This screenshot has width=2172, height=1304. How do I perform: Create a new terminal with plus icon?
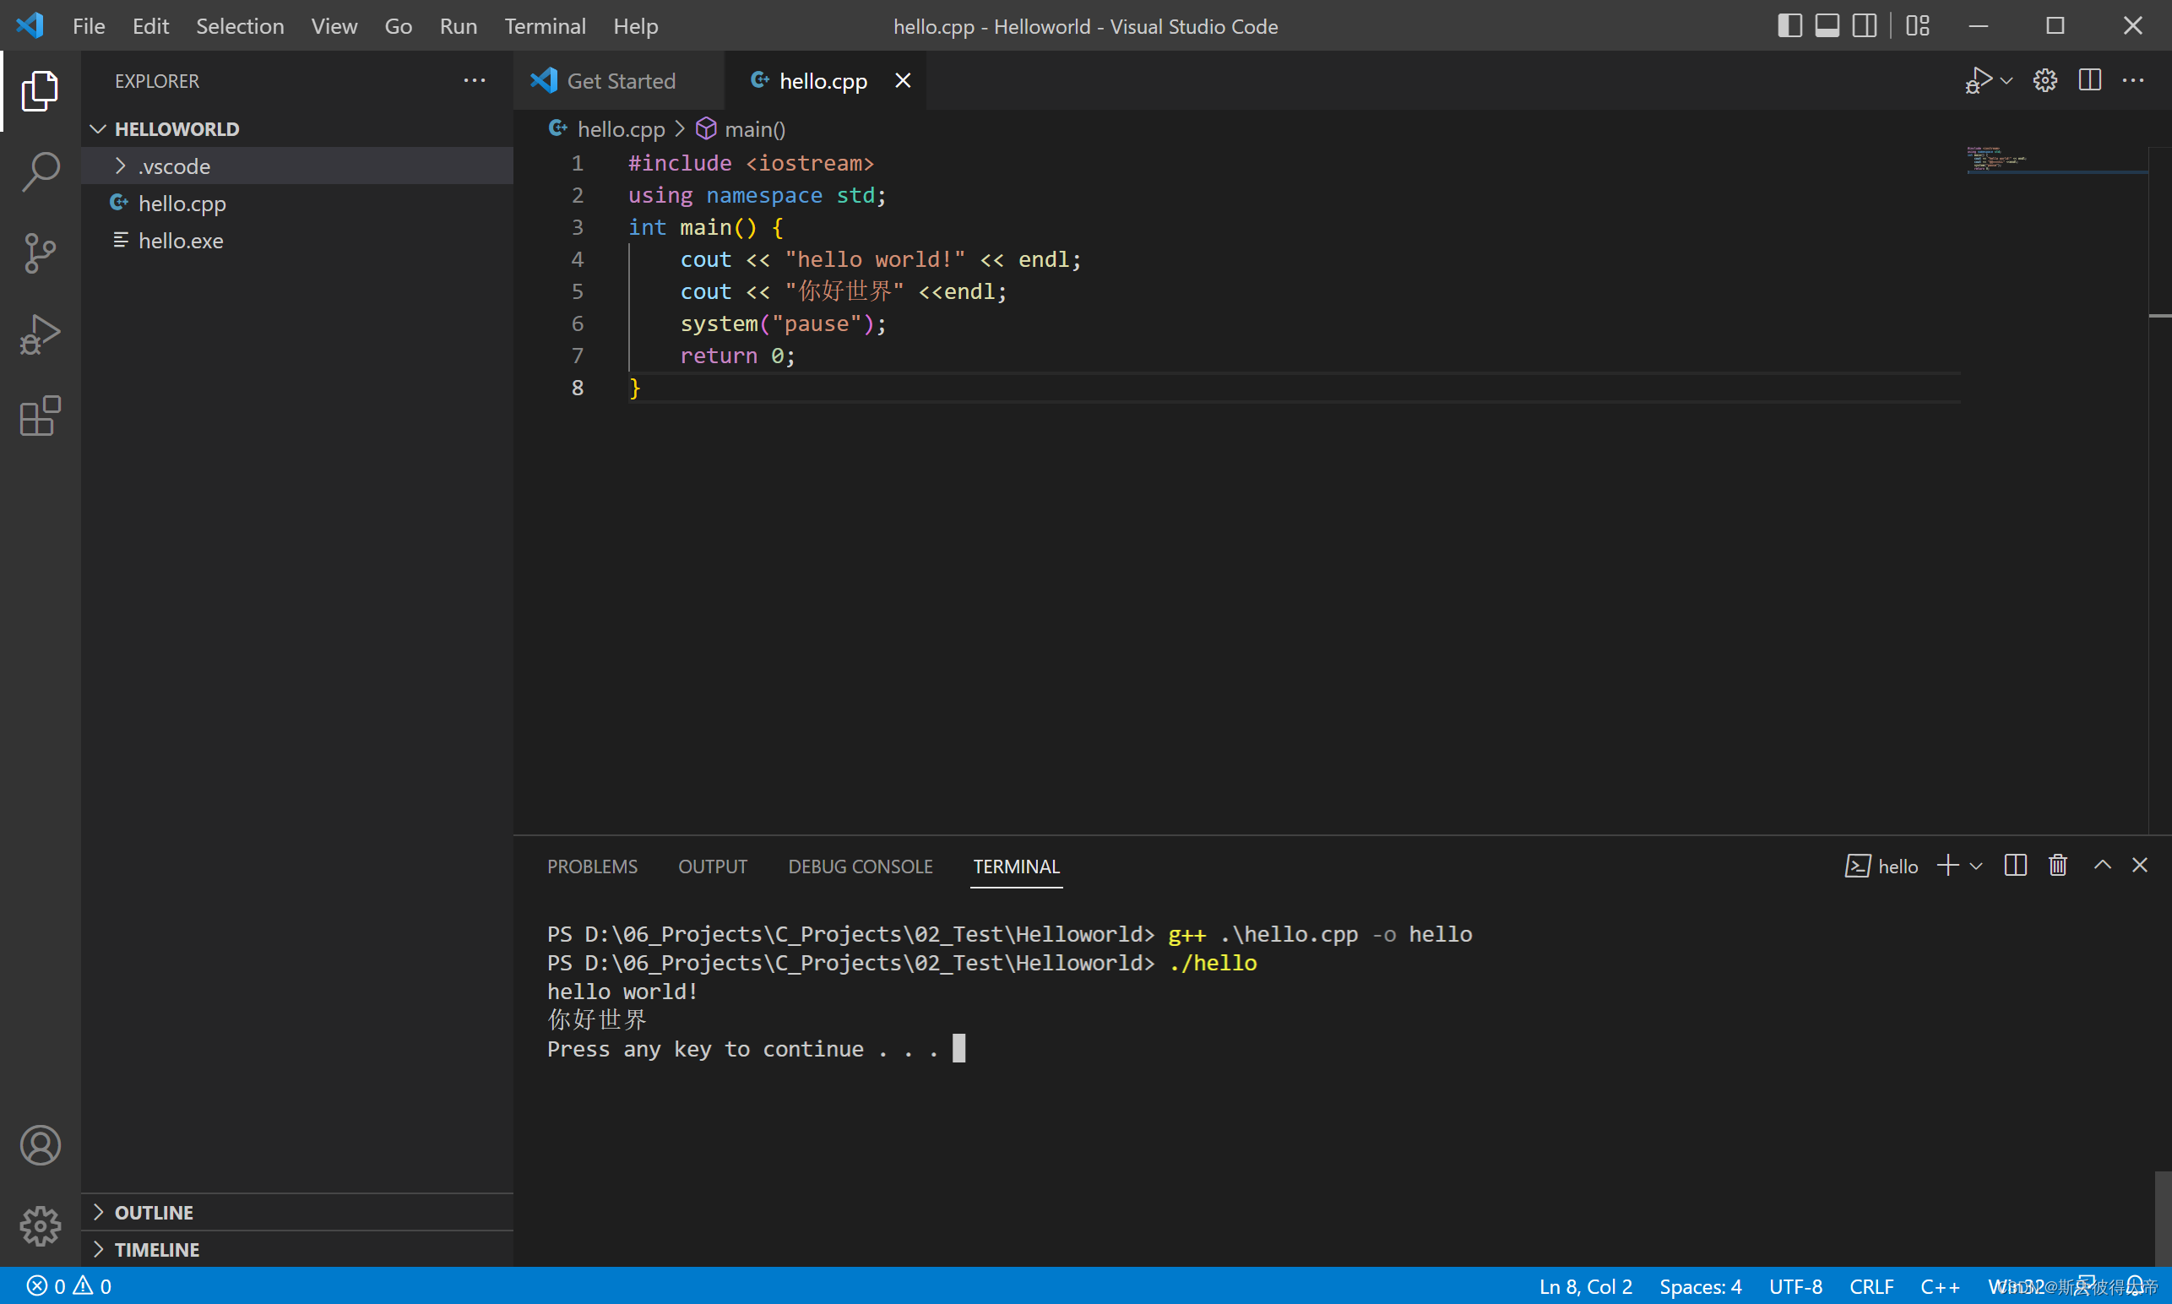(1948, 866)
